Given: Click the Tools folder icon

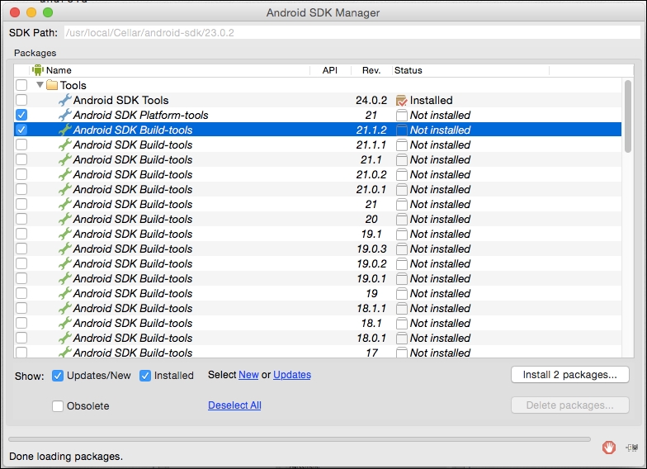Looking at the screenshot, I should pyautogui.click(x=52, y=85).
